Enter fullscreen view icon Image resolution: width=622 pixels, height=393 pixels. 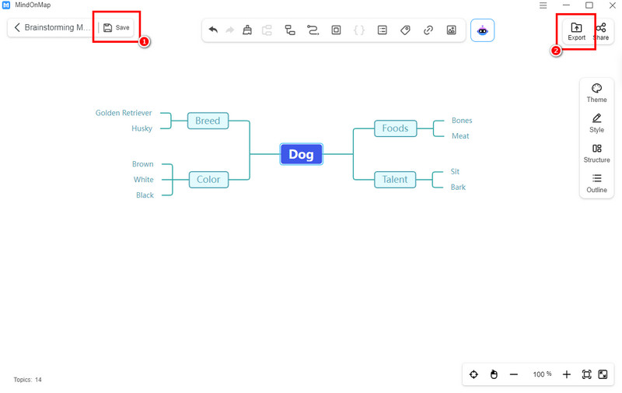pos(603,374)
